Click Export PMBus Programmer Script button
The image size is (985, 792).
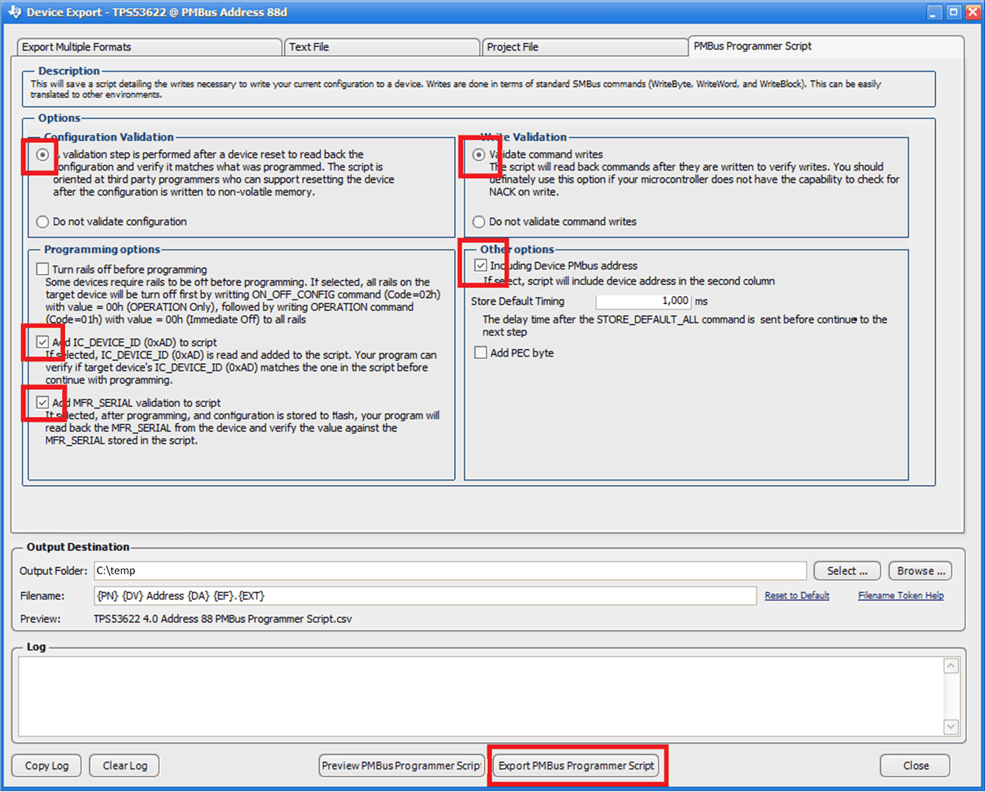tap(576, 765)
